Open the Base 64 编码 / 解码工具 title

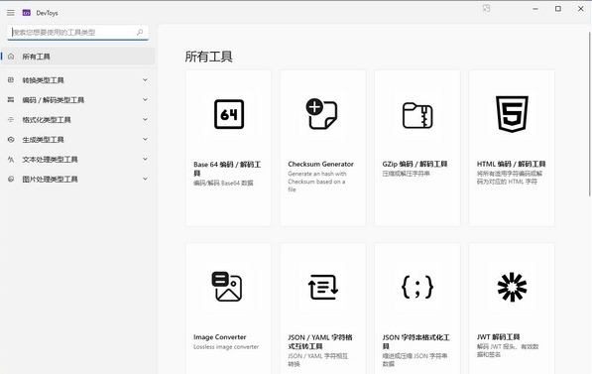(227, 169)
